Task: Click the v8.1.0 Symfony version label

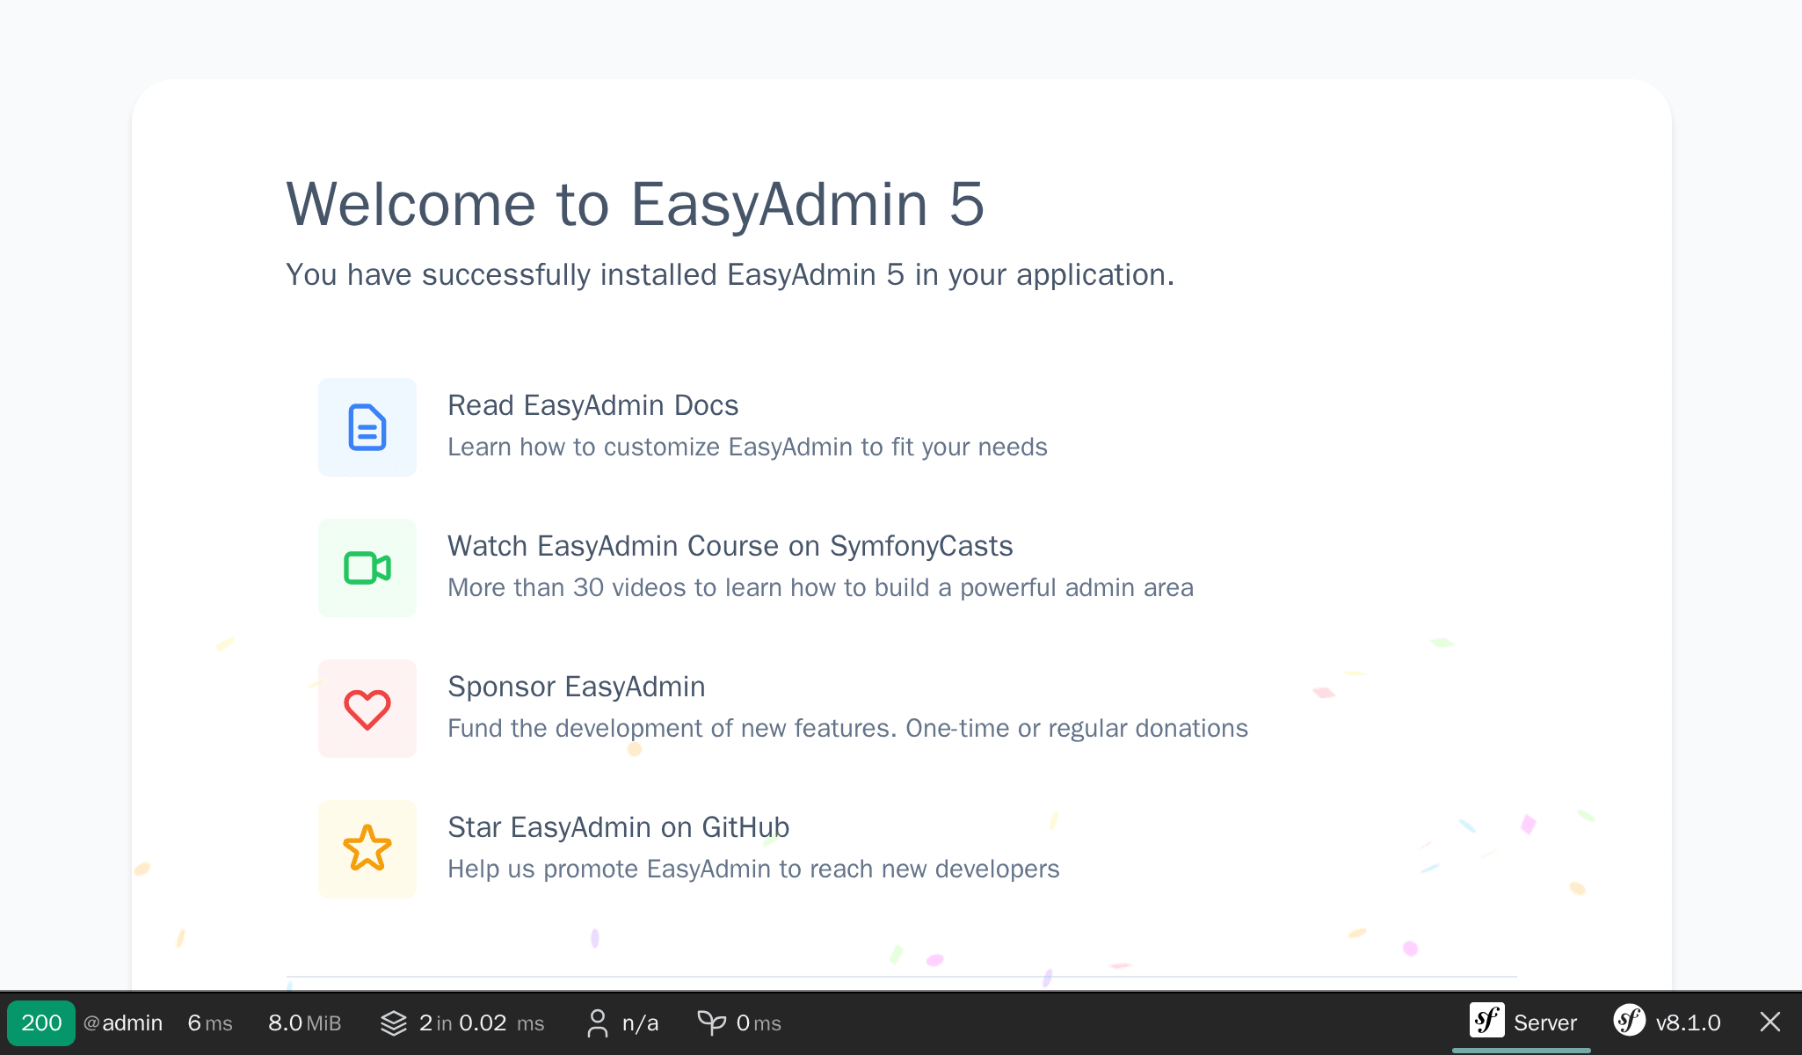Action: coord(1689,1023)
